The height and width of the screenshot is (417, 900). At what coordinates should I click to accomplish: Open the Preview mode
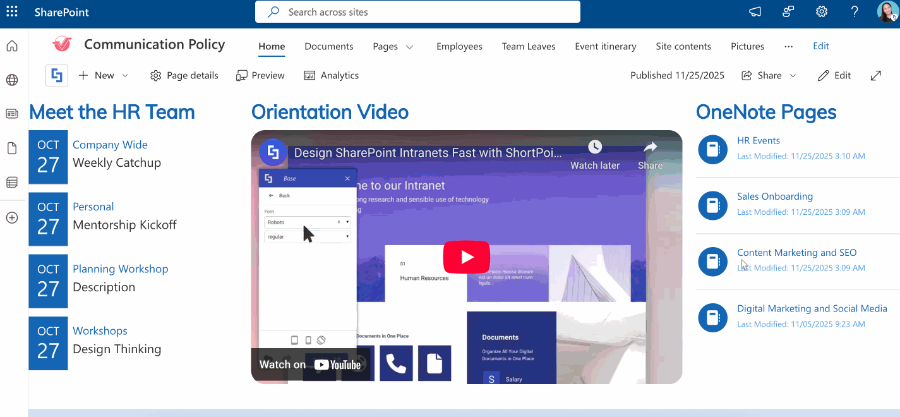point(260,75)
